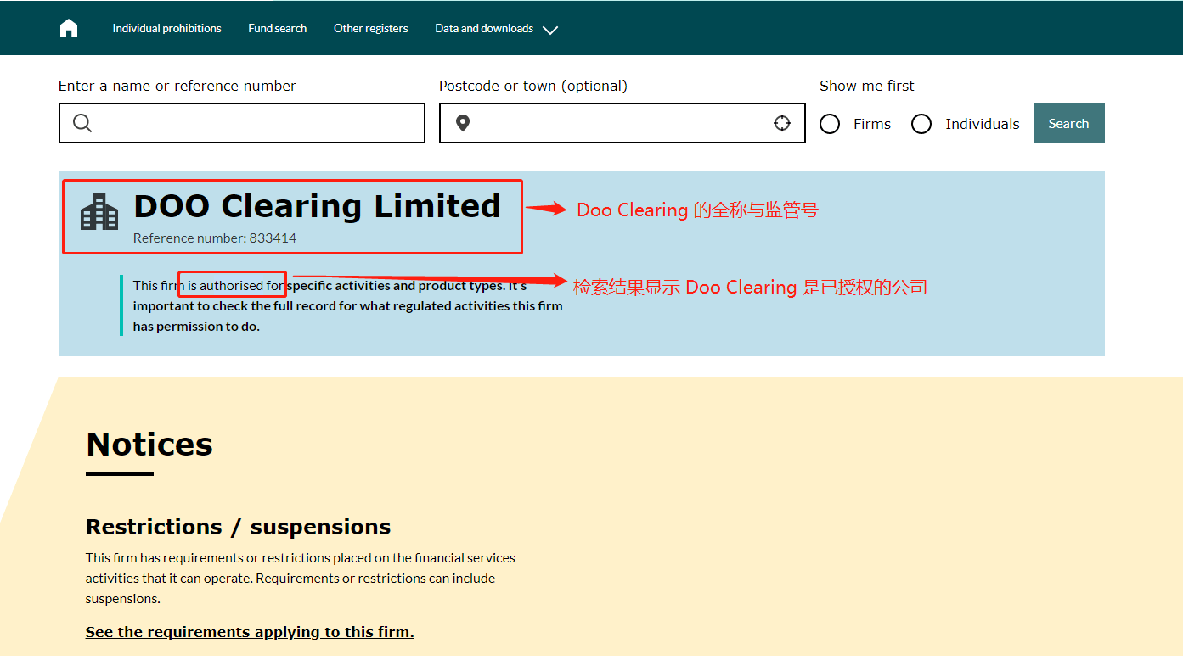Screen dimensions: 1183x671
Task: Expand the Data and downloads chevron
Action: (x=550, y=30)
